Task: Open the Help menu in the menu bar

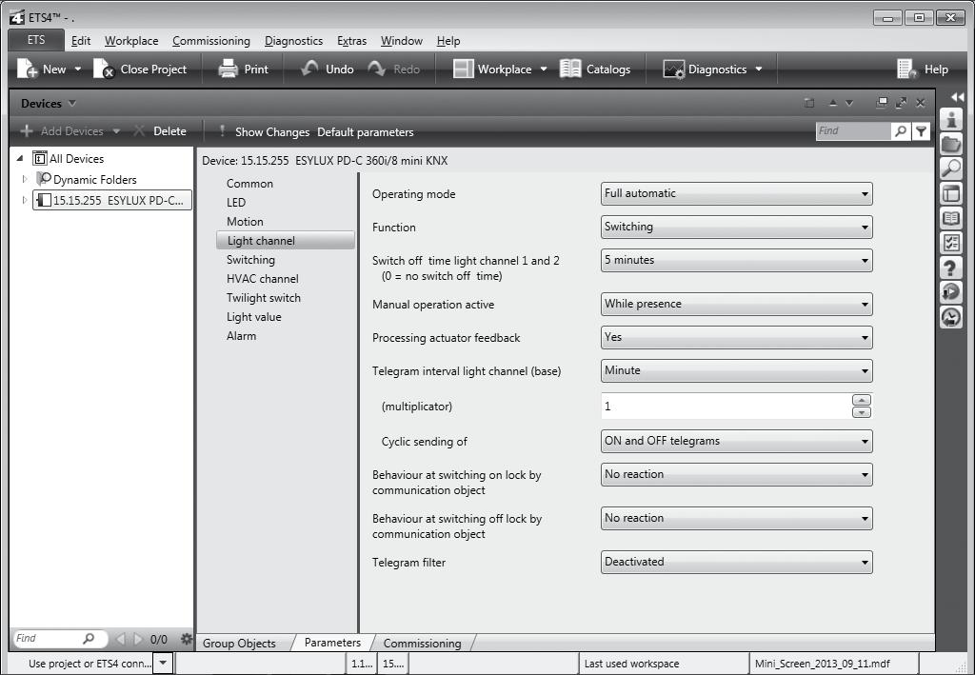Action: 448,41
